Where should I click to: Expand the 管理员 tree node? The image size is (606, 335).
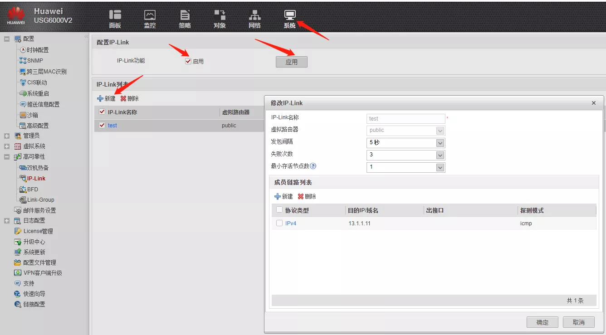[x=7, y=136]
